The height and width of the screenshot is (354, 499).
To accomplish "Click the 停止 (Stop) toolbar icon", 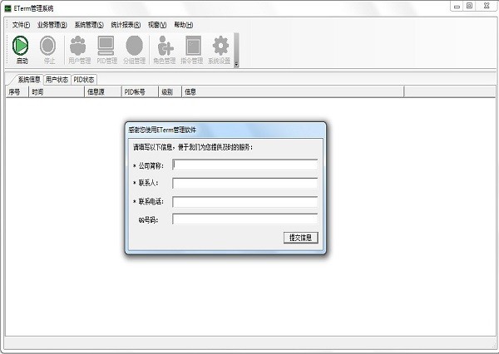I will pos(47,49).
